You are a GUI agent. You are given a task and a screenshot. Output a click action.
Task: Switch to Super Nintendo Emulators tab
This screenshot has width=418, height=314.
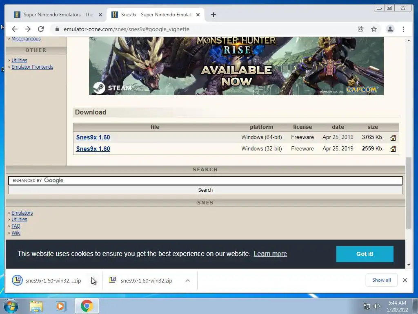[57, 15]
